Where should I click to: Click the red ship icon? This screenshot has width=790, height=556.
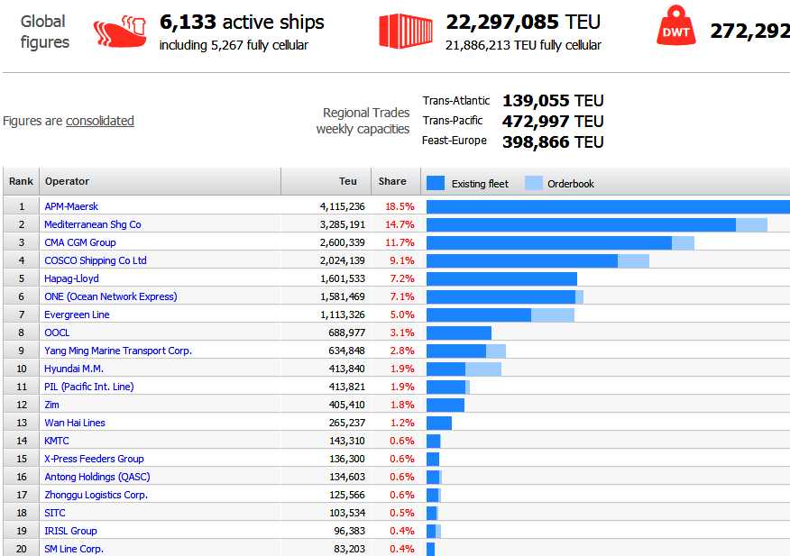(x=119, y=31)
